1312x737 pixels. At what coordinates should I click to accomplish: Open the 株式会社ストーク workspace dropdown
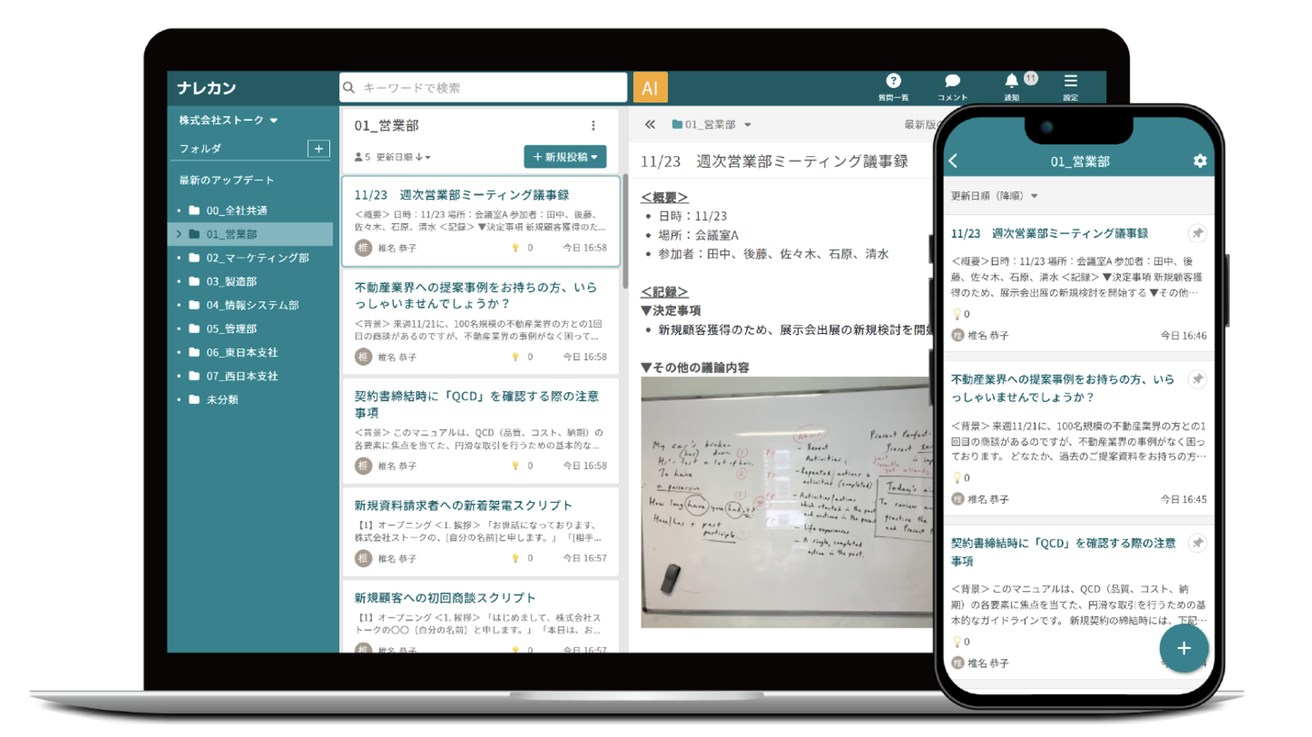(x=228, y=120)
